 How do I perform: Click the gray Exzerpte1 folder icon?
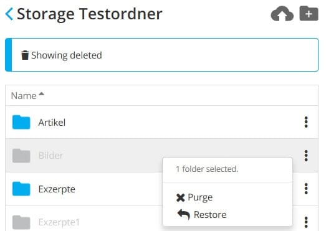21,222
